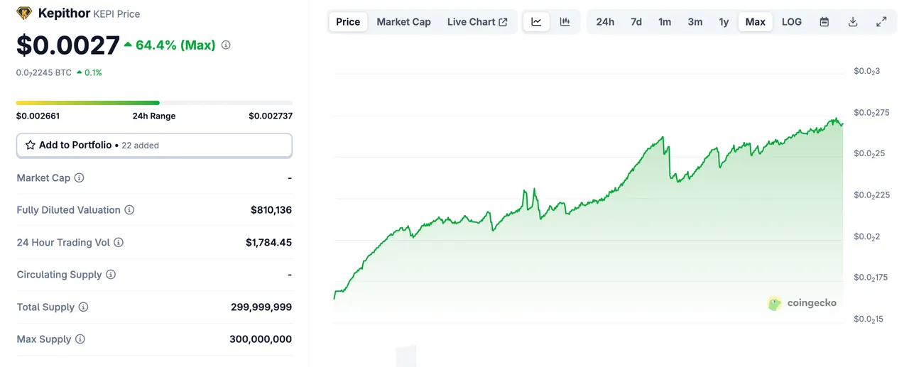Click the 300,000,000 max supply value
This screenshot has width=909, height=367.
[261, 339]
